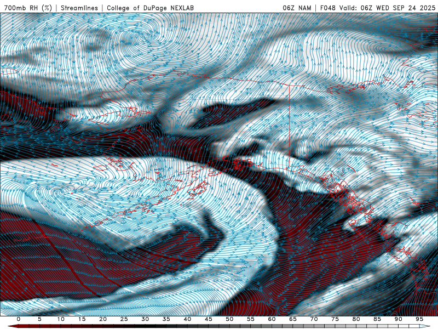438x329 pixels.
Task: Click the colorbar label '55'
Action: click(x=251, y=319)
